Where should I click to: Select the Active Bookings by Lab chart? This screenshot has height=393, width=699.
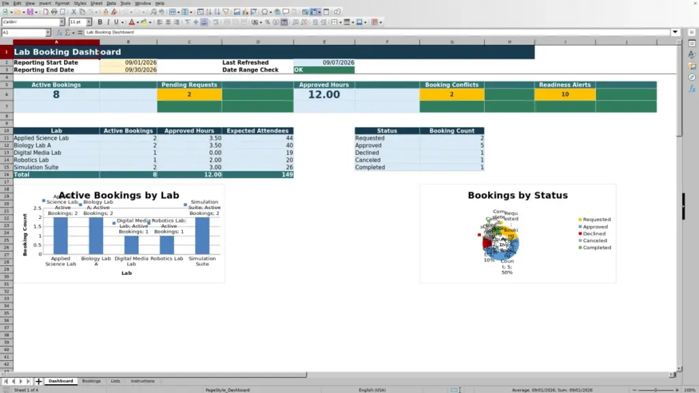(119, 234)
